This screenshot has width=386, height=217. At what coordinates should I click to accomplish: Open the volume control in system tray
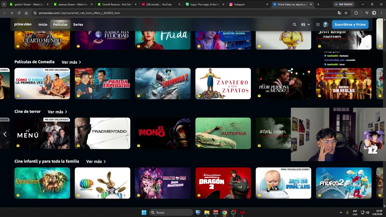[x=368, y=212]
